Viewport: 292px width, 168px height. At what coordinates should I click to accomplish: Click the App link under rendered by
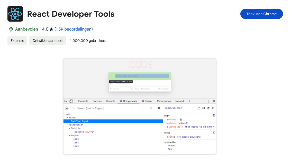coord(170,149)
